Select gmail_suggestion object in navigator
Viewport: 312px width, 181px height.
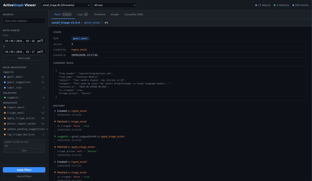coord(24,82)
